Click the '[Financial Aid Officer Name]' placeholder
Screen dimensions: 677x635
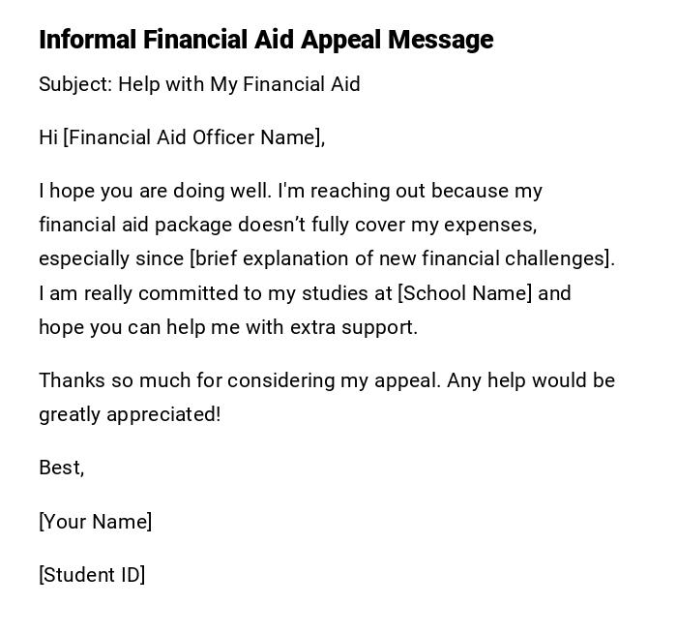tap(191, 137)
